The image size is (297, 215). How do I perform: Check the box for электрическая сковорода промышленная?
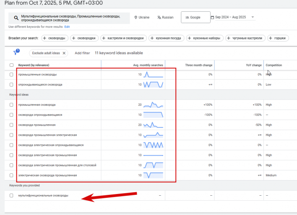11,175
